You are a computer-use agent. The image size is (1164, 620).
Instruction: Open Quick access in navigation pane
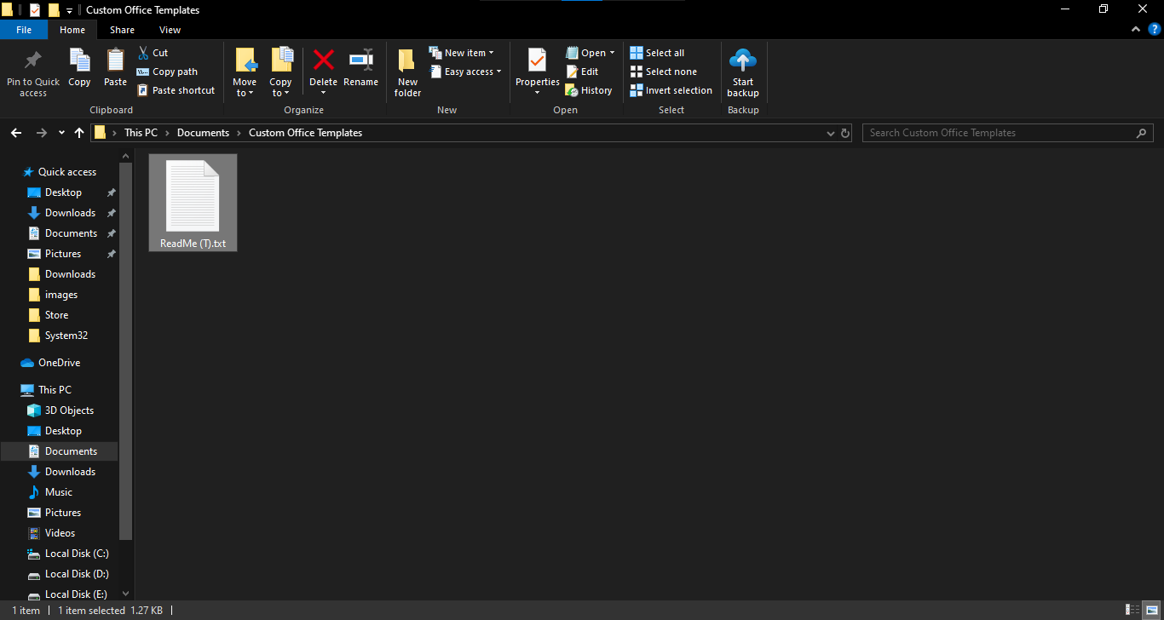pos(67,172)
